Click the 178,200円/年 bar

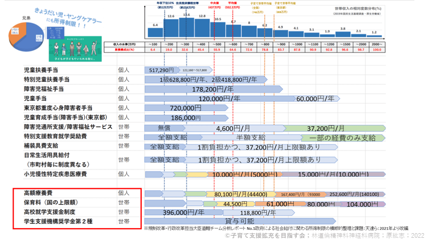(213, 89)
